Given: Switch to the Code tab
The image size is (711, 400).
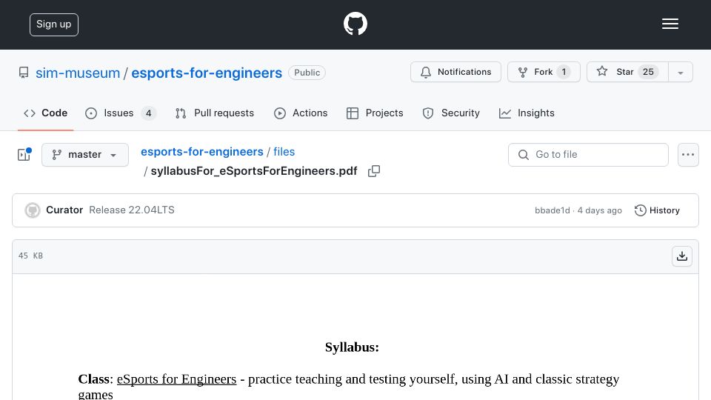Looking at the screenshot, I should [45, 113].
